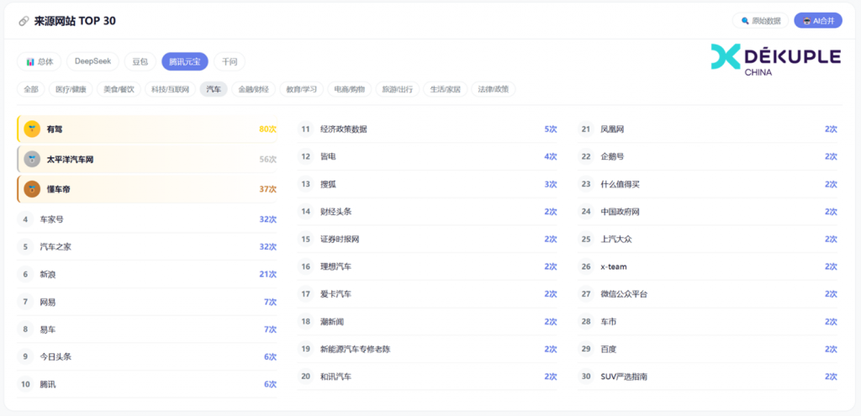
Task: Click the 凤凰网 row text
Action: tap(612, 129)
